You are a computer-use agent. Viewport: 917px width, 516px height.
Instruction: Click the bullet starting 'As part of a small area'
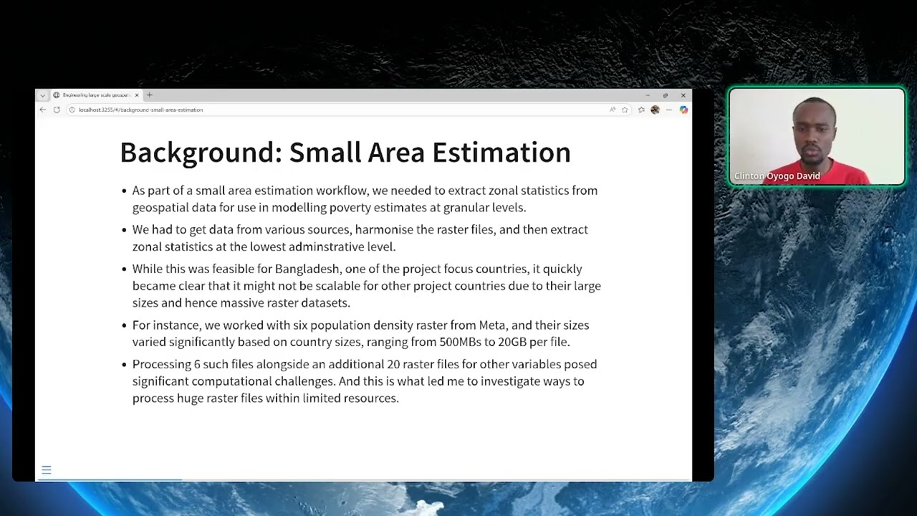pos(365,199)
